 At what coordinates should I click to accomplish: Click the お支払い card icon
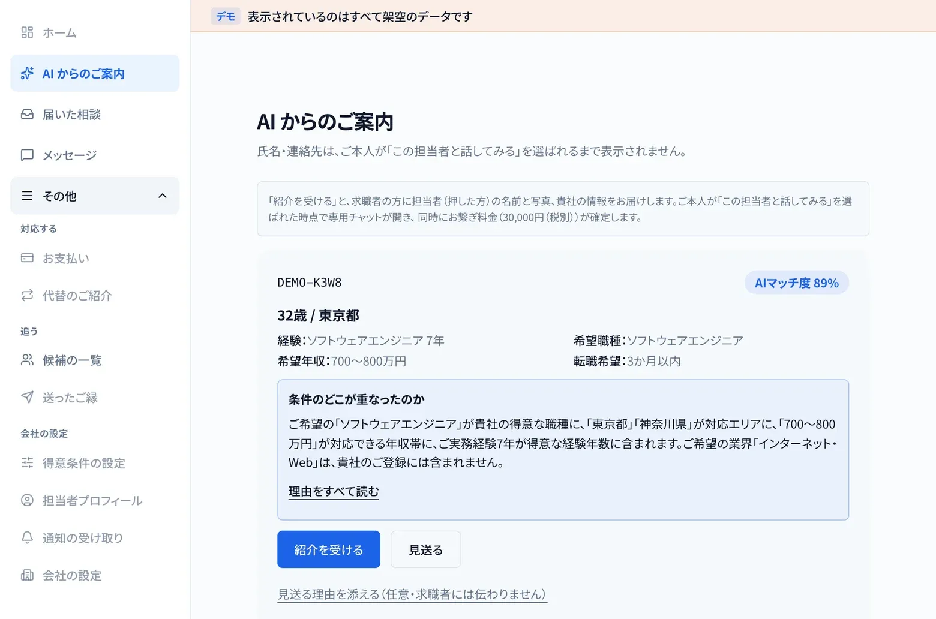(x=27, y=258)
